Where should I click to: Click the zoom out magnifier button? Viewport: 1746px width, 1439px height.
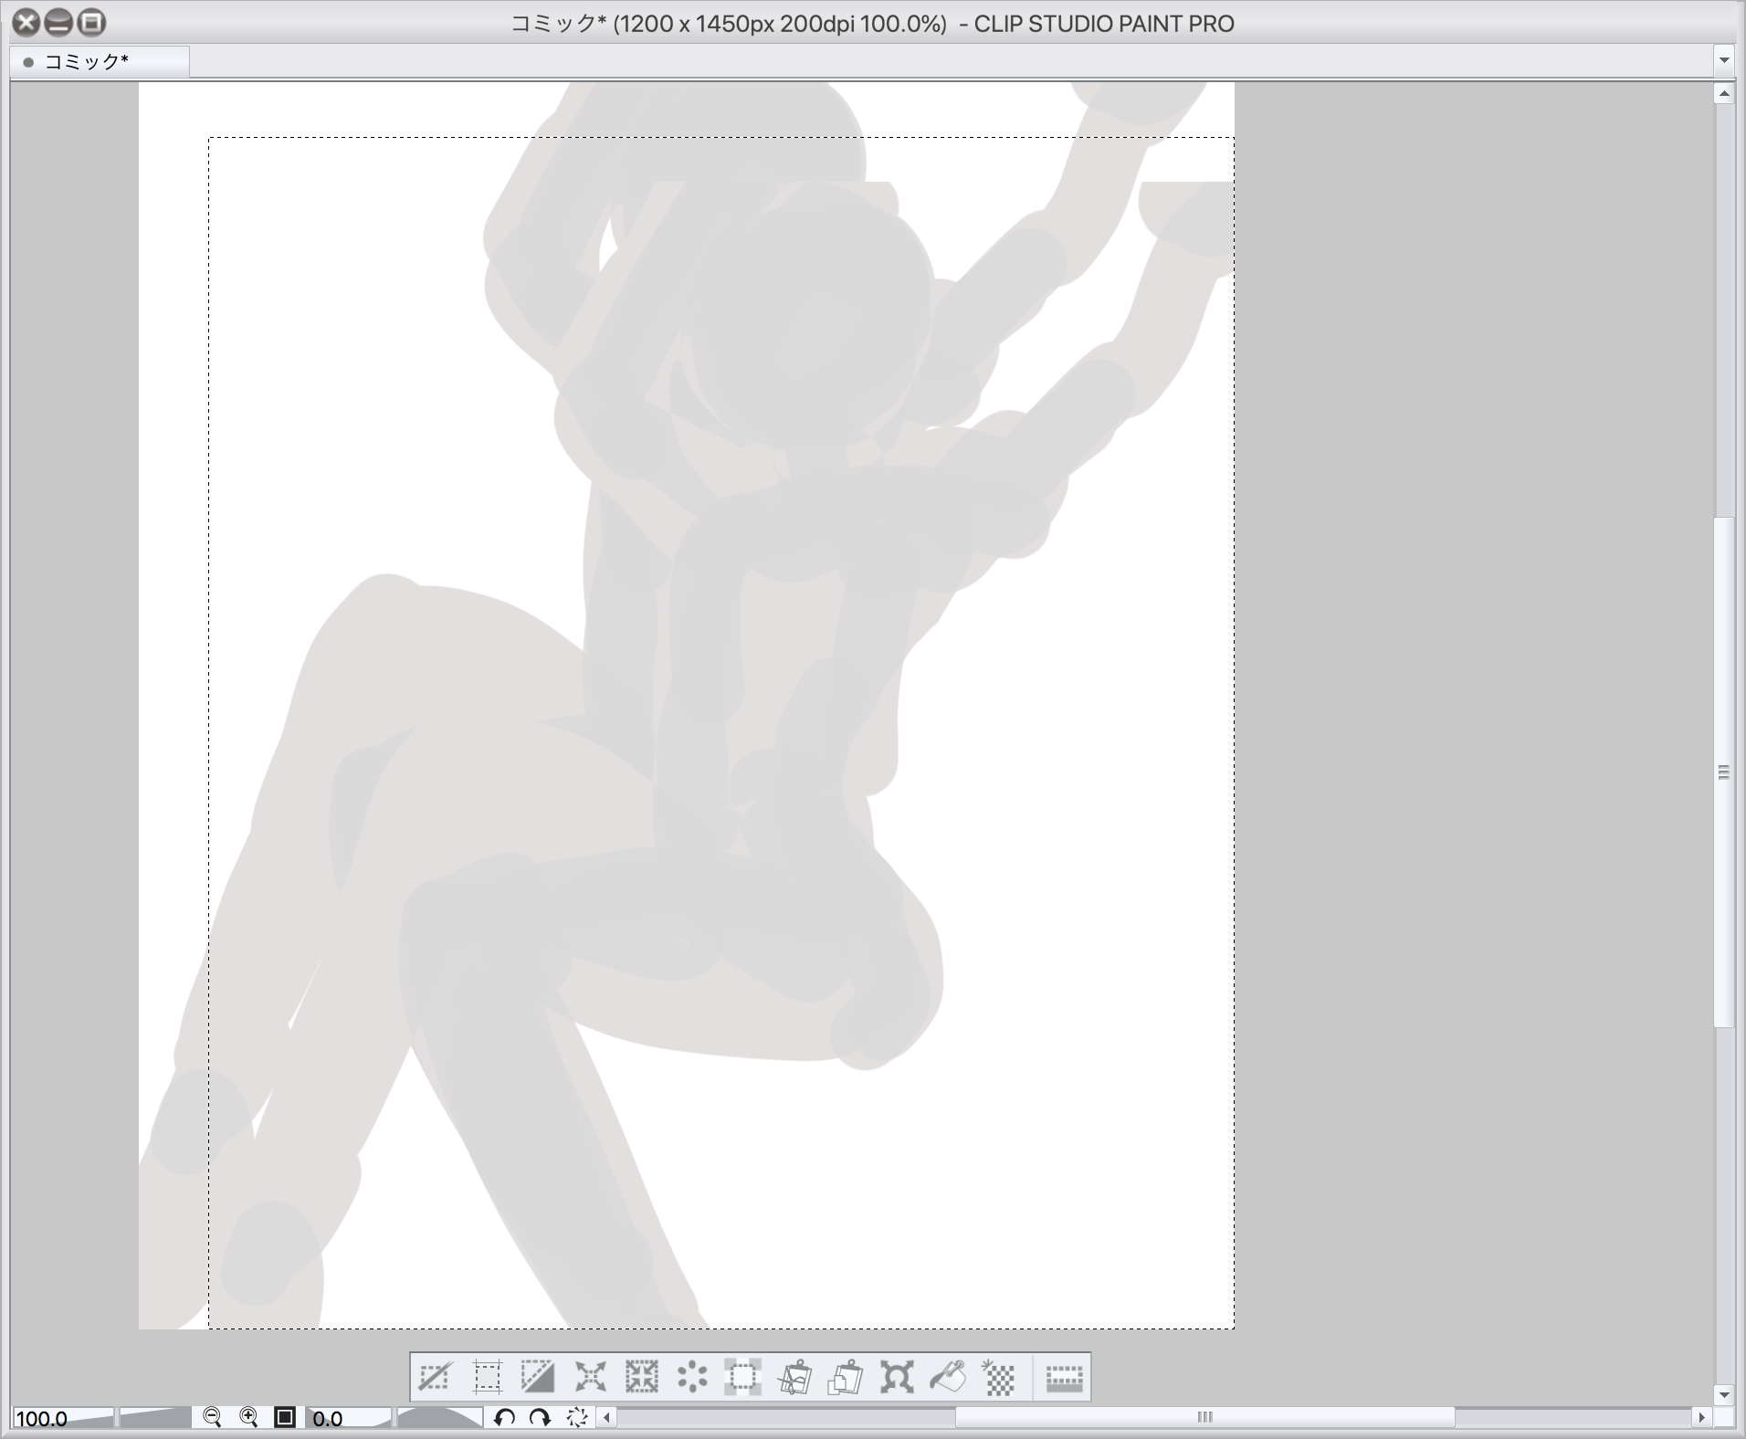click(x=213, y=1417)
